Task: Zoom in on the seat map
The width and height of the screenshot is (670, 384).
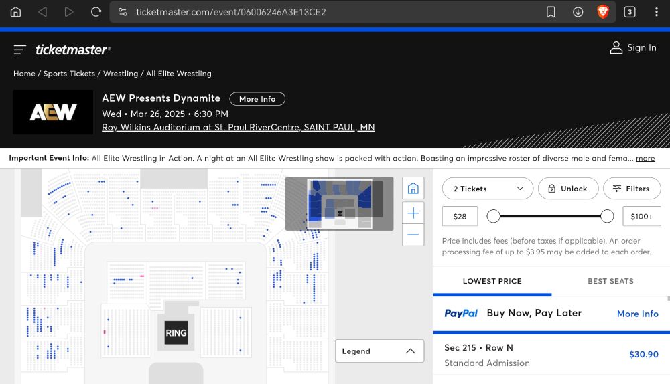Action: click(413, 213)
